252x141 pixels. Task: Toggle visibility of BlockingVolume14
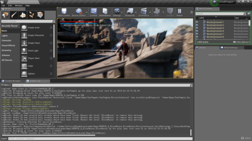197,31
